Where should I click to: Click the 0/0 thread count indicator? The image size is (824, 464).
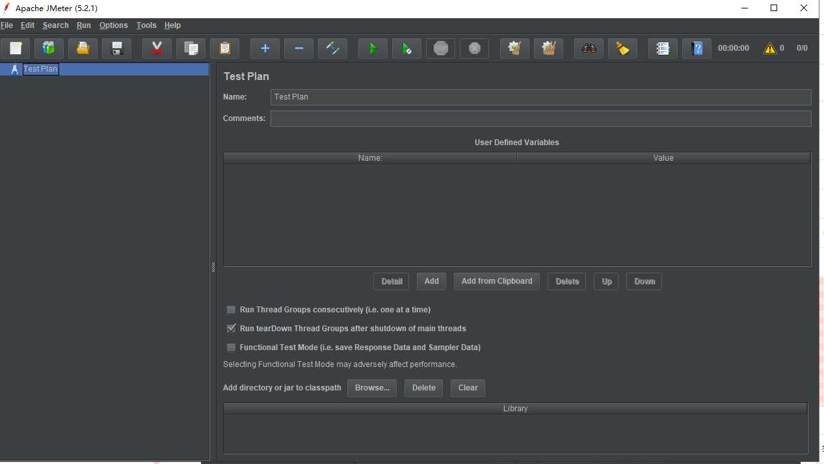802,48
